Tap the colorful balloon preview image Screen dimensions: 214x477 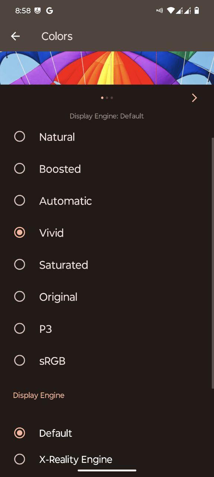tap(107, 68)
